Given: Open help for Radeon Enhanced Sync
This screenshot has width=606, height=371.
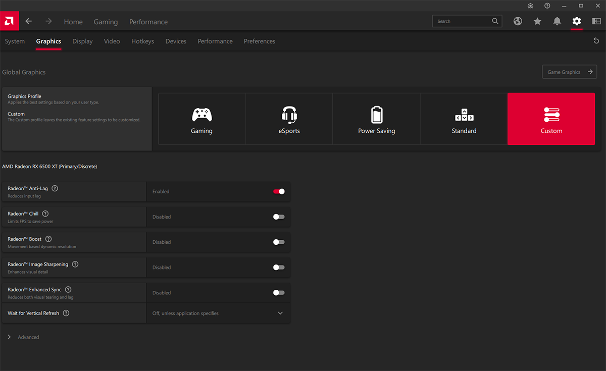Looking at the screenshot, I should click(x=68, y=289).
